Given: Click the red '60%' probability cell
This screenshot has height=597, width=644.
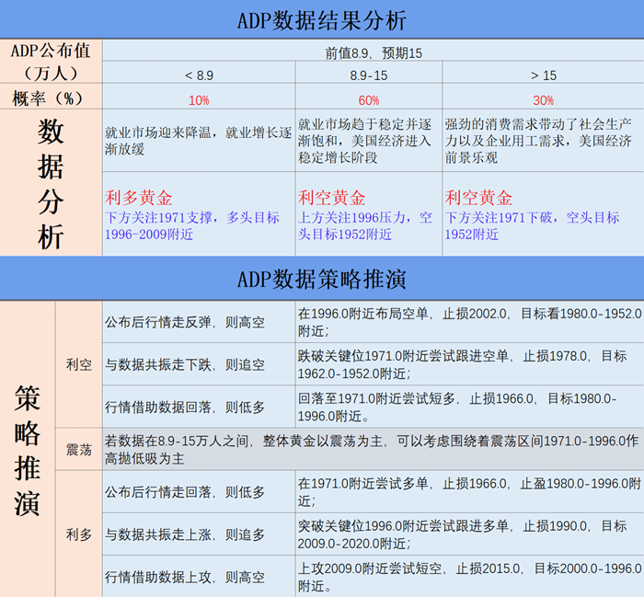Looking at the screenshot, I should pos(369,97).
